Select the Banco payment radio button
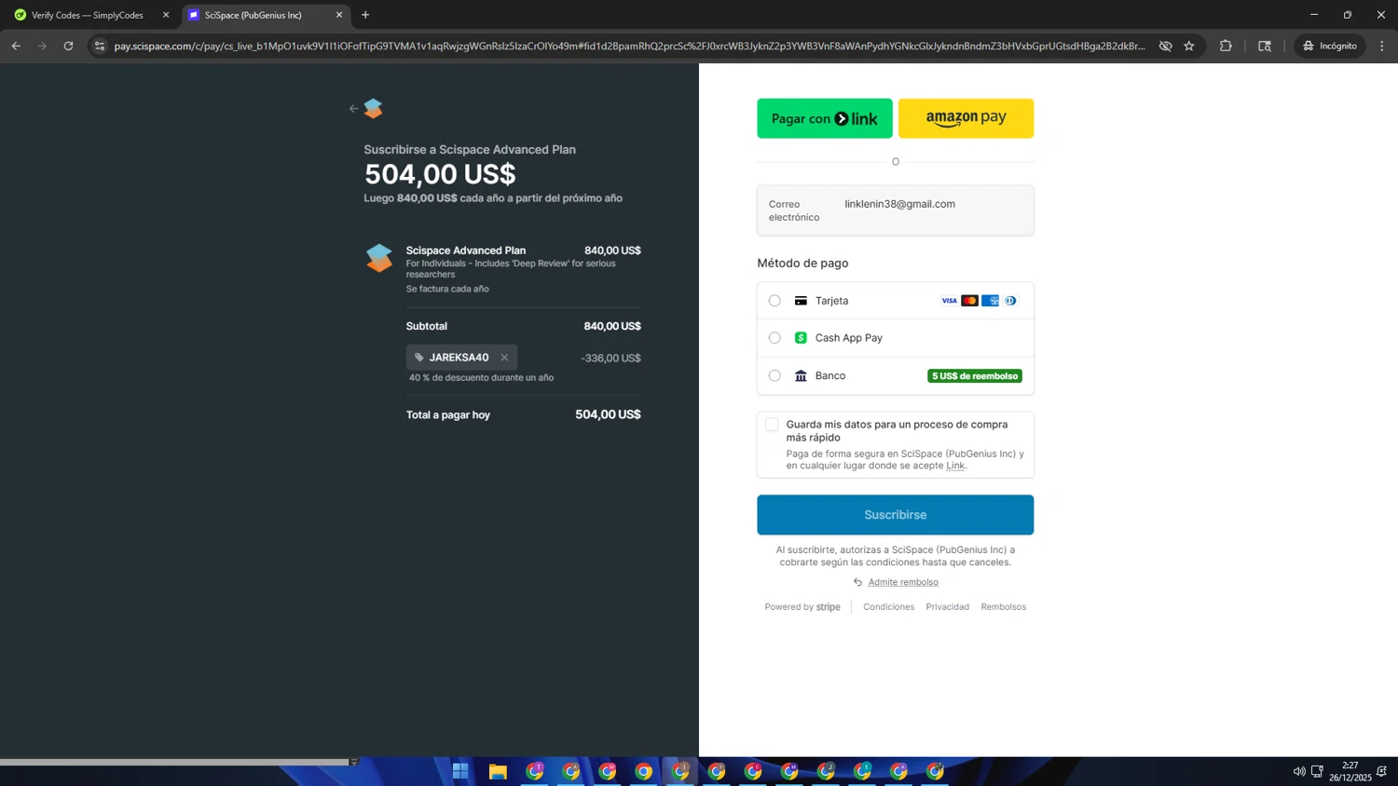This screenshot has width=1398, height=786. tap(774, 376)
